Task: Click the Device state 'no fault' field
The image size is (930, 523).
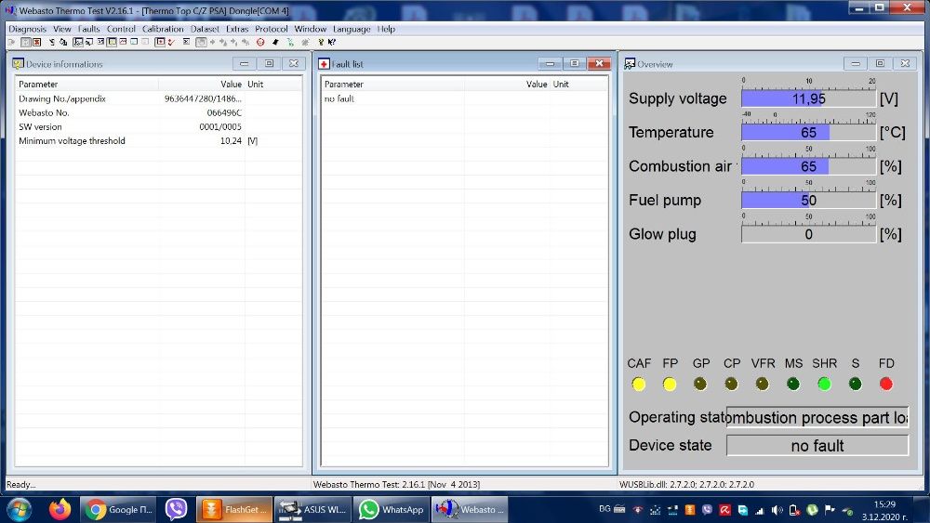Action: pyautogui.click(x=817, y=445)
